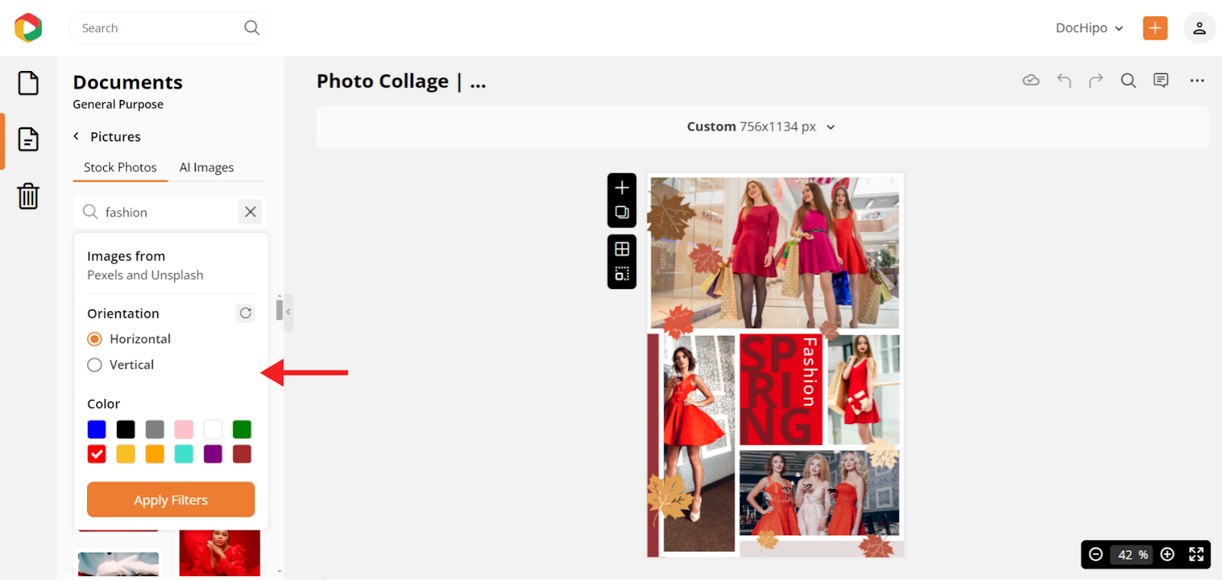Add a new page with plus
Viewport: 1222px width, 580px height.
[x=622, y=188]
